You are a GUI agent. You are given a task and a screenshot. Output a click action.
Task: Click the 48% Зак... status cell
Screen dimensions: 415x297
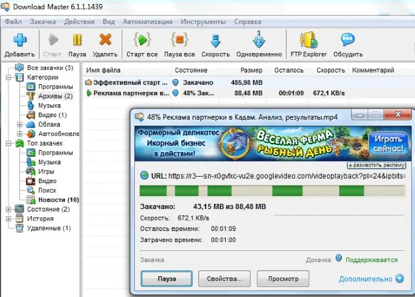(x=198, y=93)
